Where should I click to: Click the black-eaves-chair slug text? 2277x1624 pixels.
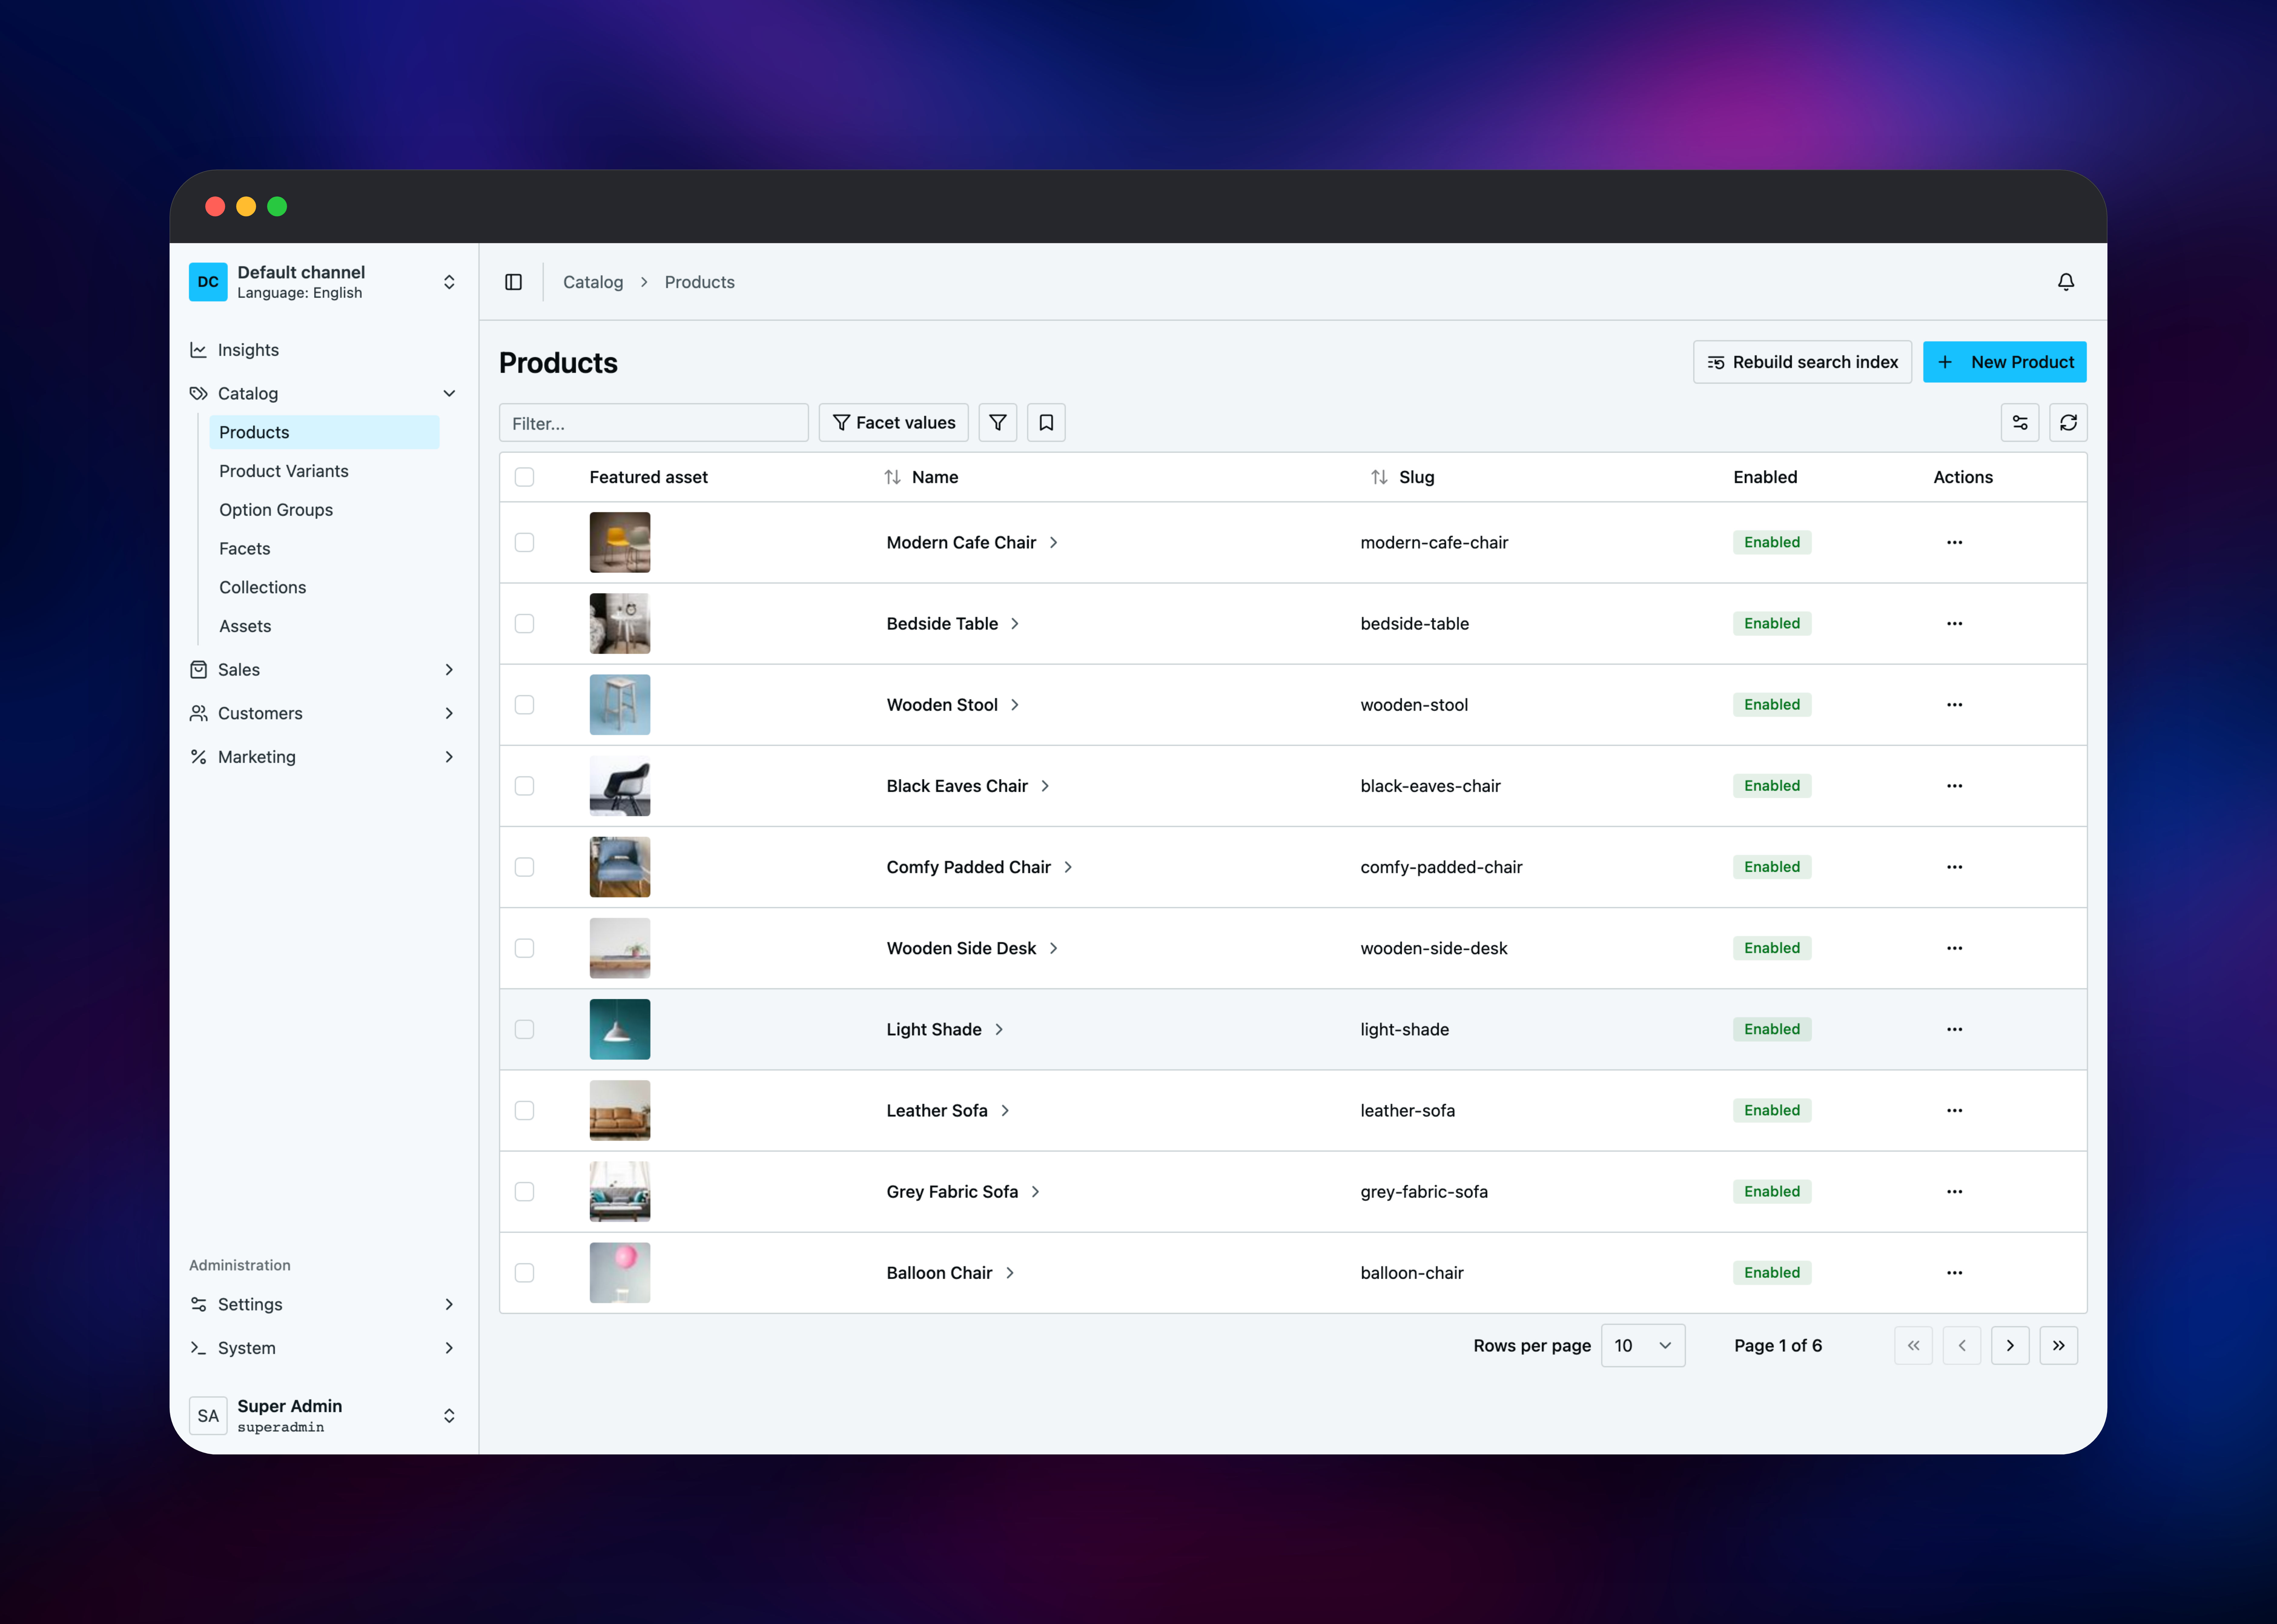click(1430, 786)
